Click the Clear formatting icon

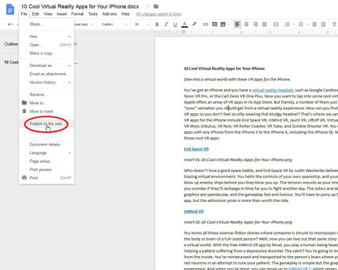pos(334,24)
